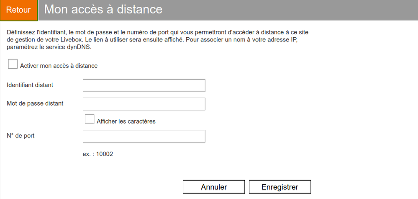Focus the Identifiant distant input field
The width and height of the screenshot is (418, 199).
(144, 85)
